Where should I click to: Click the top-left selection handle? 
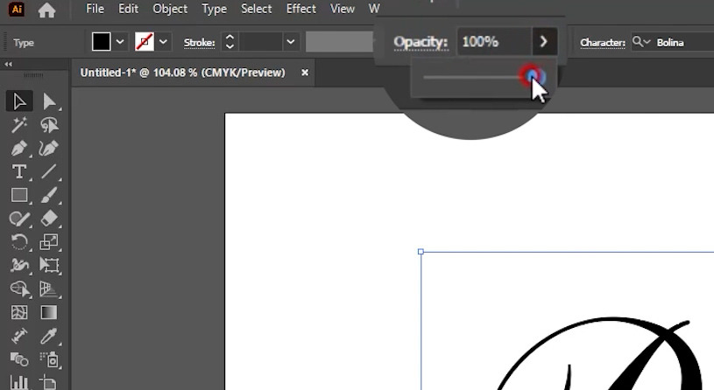click(421, 251)
